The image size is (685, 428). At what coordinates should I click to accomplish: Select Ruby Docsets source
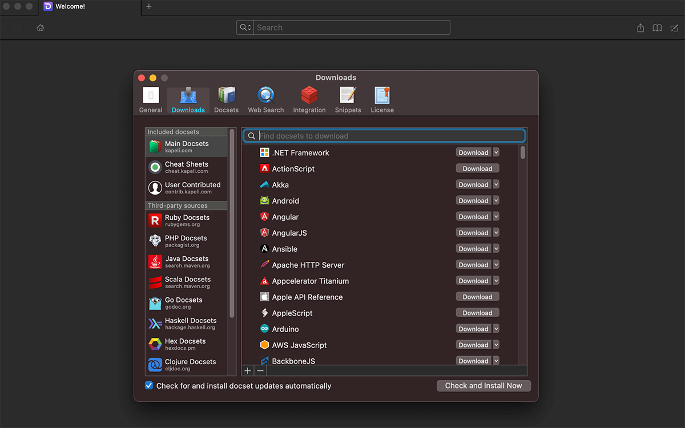coord(187,220)
